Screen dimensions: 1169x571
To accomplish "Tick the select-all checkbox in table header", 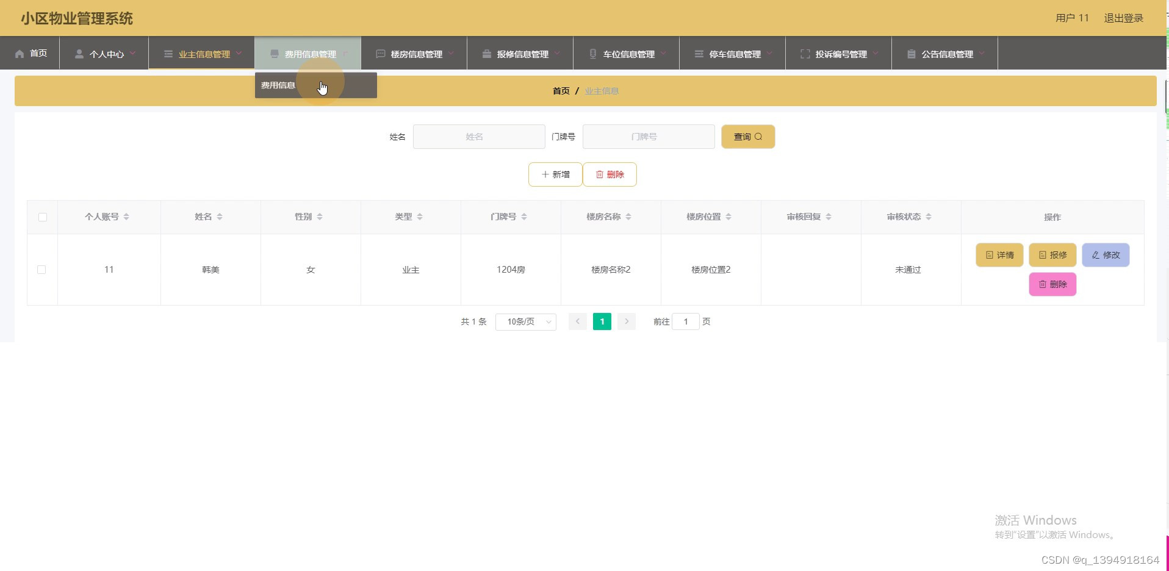I will (43, 217).
